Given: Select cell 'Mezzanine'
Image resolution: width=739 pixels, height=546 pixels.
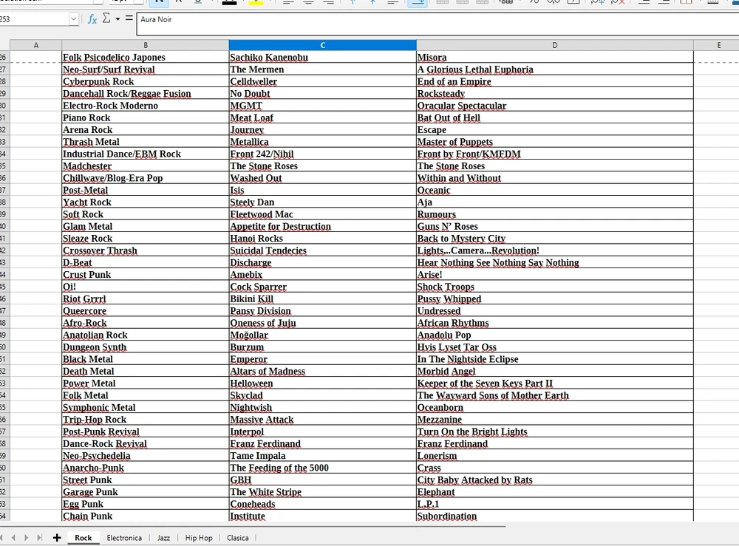Looking at the screenshot, I should click(x=555, y=420).
